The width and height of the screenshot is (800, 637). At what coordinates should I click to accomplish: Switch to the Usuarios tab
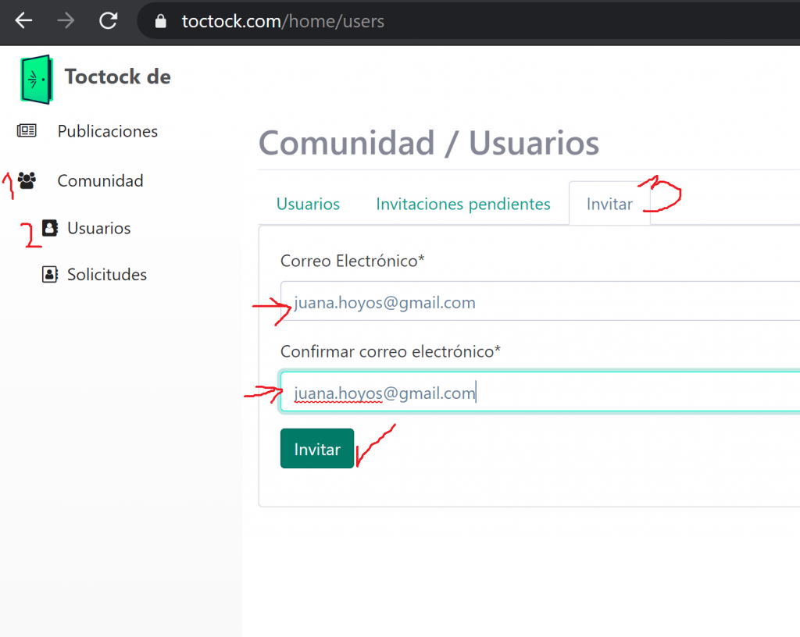(x=308, y=205)
